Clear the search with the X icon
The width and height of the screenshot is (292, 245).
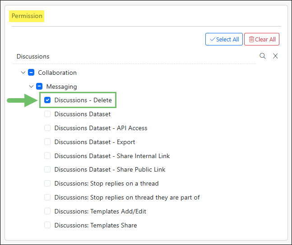275,56
